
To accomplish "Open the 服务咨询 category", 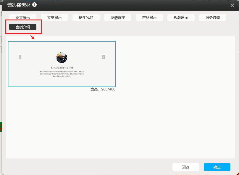I will point(213,17).
